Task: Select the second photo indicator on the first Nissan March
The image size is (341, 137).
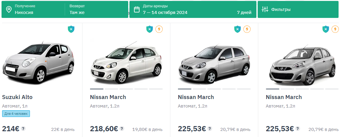Action: coord(111,89)
